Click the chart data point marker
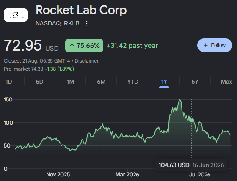The image size is (237, 181). coord(191,120)
